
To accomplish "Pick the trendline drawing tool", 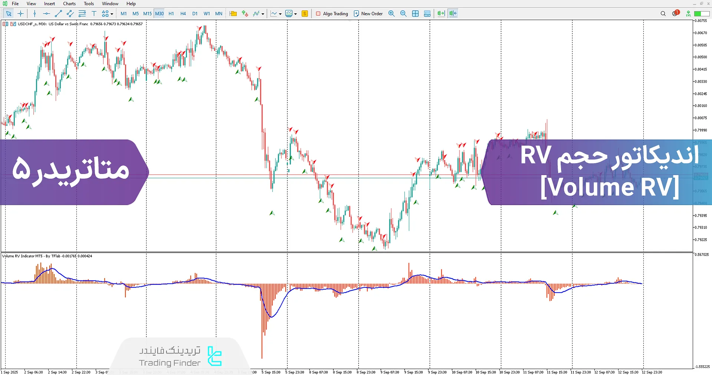I will click(58, 13).
